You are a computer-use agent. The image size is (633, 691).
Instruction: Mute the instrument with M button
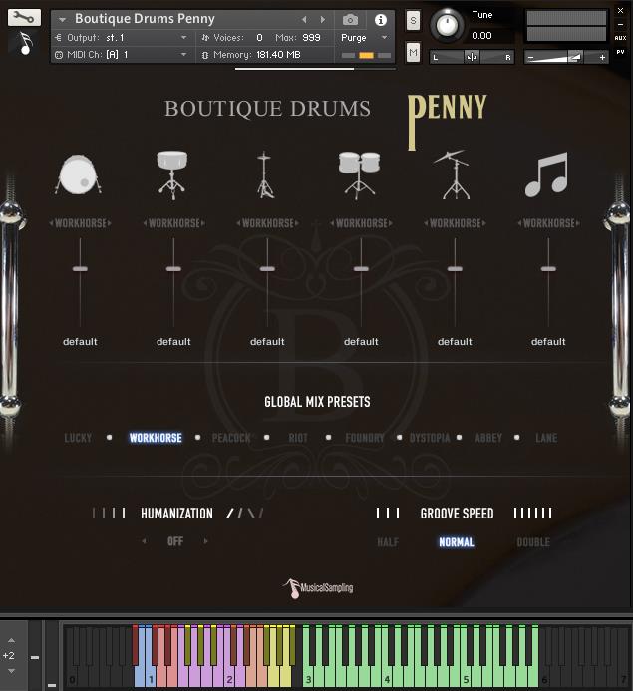414,52
